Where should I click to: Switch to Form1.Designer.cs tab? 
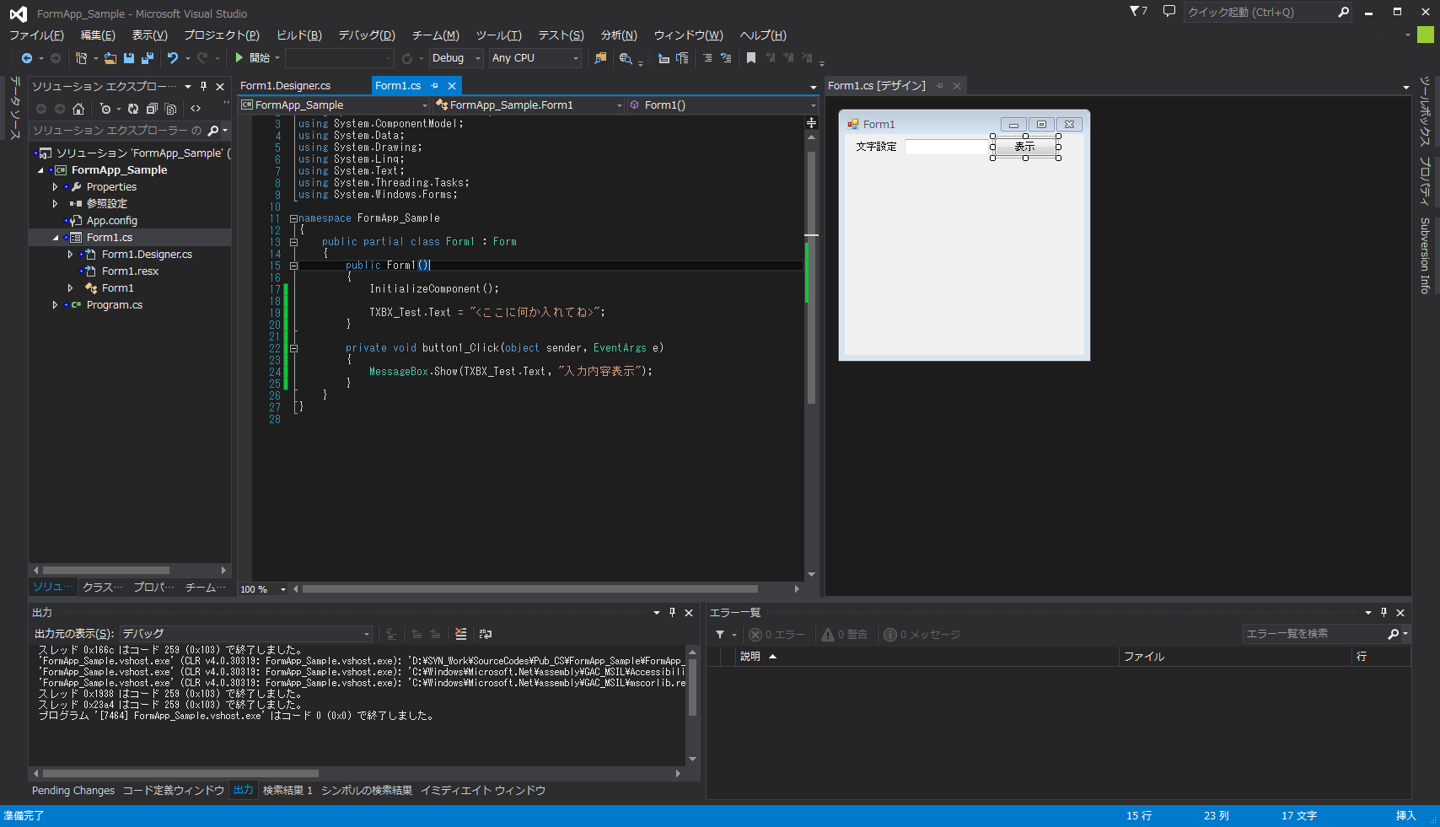(285, 86)
